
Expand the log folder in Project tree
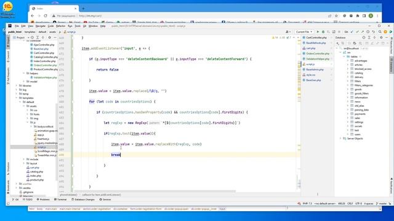pyautogui.click(x=17, y=90)
